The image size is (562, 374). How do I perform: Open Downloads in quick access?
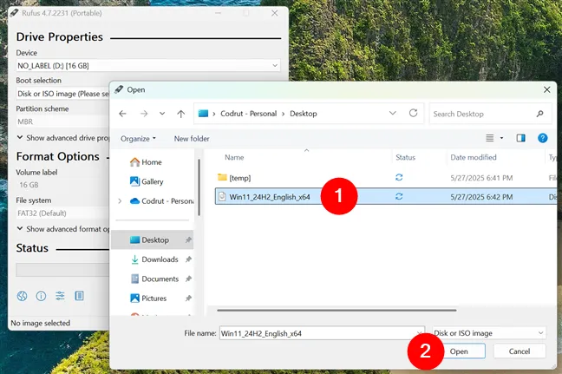pos(154,259)
